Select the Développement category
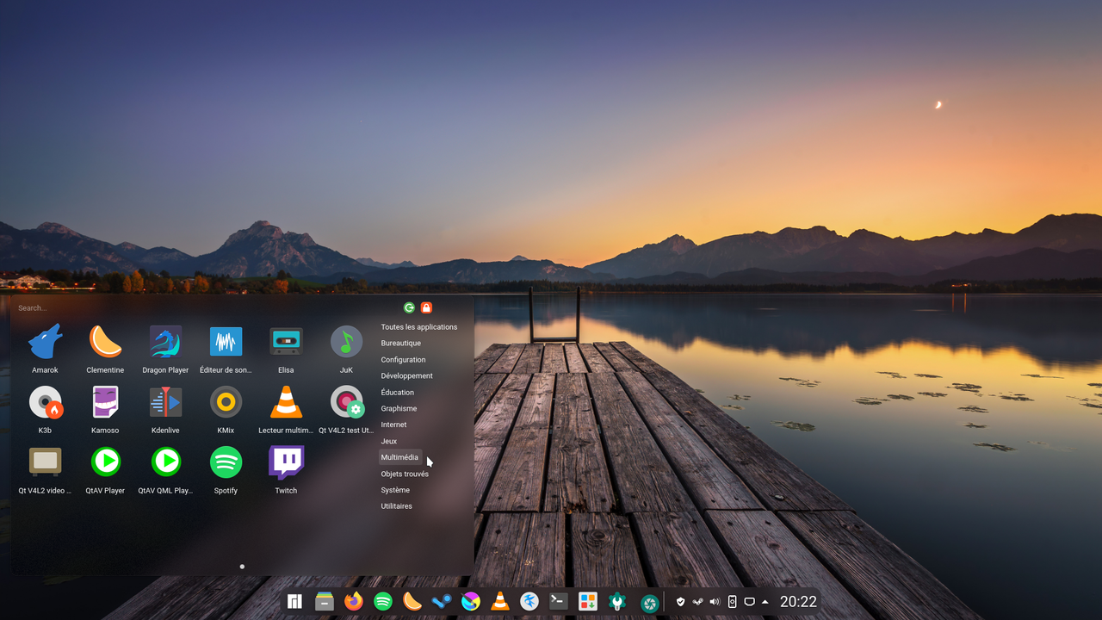Viewport: 1102px width, 620px height. [406, 376]
